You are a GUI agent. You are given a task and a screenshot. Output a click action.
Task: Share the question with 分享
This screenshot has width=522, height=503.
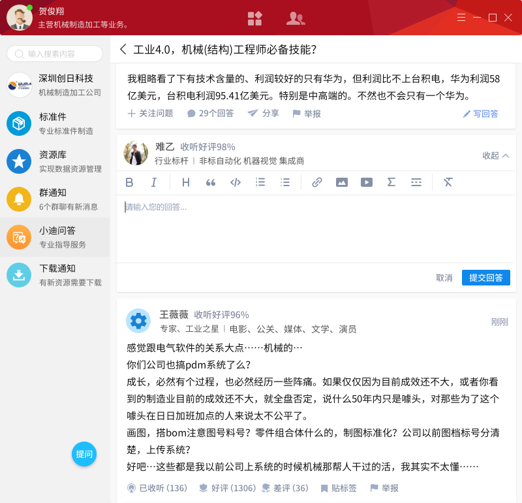tap(264, 113)
